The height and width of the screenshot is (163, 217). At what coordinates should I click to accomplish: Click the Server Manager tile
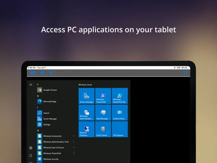(86, 96)
